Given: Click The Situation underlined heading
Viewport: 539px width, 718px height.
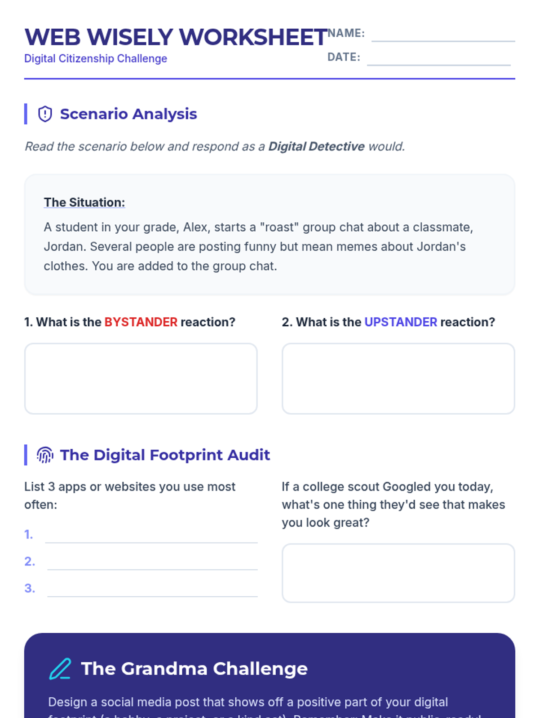Looking at the screenshot, I should pyautogui.click(x=84, y=202).
